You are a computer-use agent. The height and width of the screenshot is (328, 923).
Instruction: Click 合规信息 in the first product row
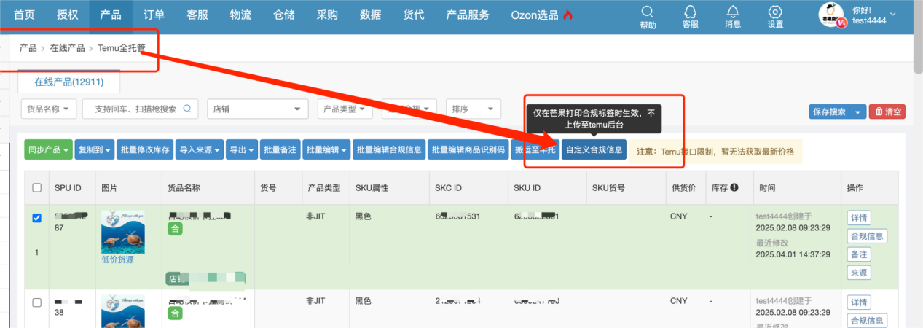tap(867, 236)
